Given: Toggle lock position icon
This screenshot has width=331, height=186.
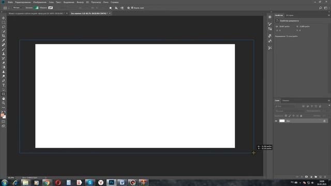Looking at the screenshot, I should tap(293, 116).
